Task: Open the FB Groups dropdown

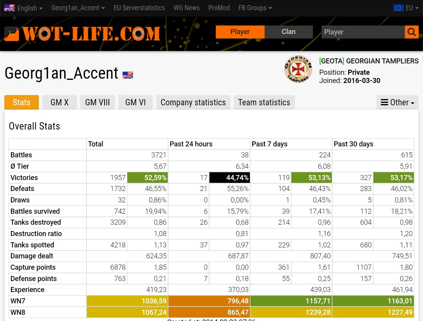Action: pyautogui.click(x=255, y=8)
